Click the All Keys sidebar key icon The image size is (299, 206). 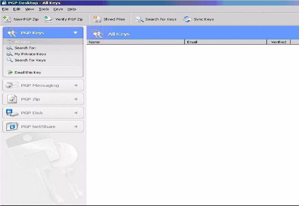[x=10, y=41]
